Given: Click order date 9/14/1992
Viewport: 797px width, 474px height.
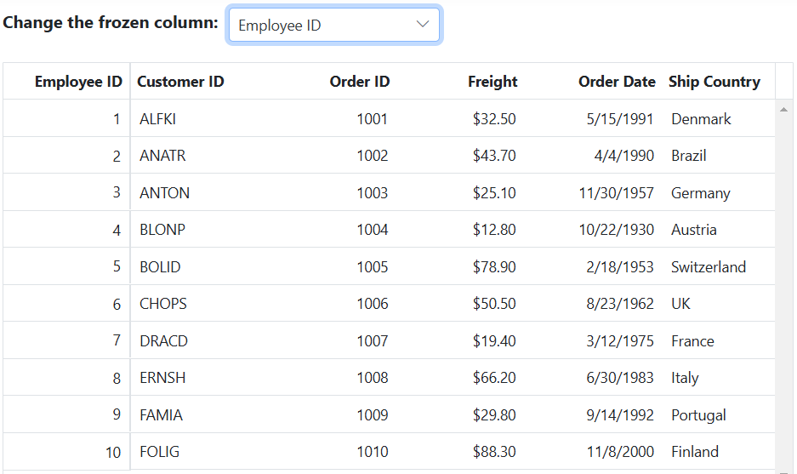Looking at the screenshot, I should 619,415.
